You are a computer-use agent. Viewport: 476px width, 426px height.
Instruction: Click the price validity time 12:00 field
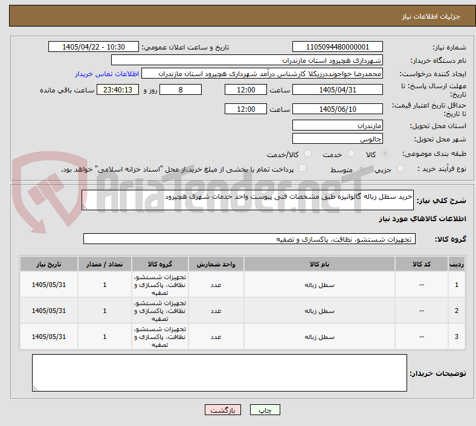pos(246,109)
